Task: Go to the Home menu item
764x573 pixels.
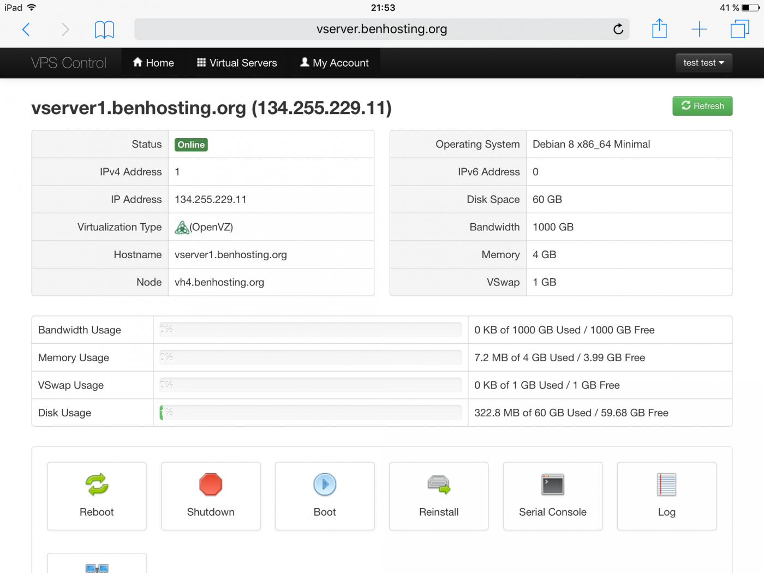Action: coord(153,63)
